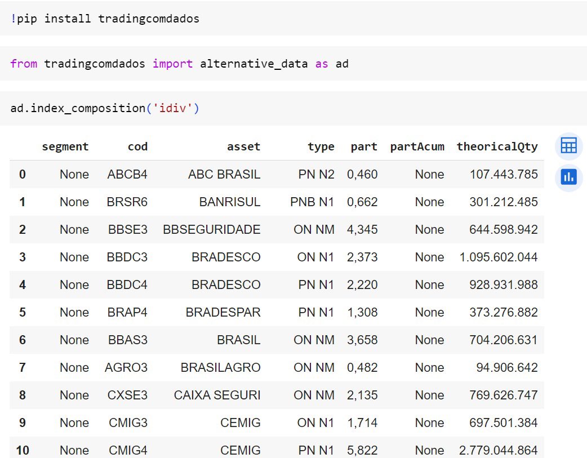
Task: Click the ad.index_composition('idiv') code cell
Action: [293, 108]
